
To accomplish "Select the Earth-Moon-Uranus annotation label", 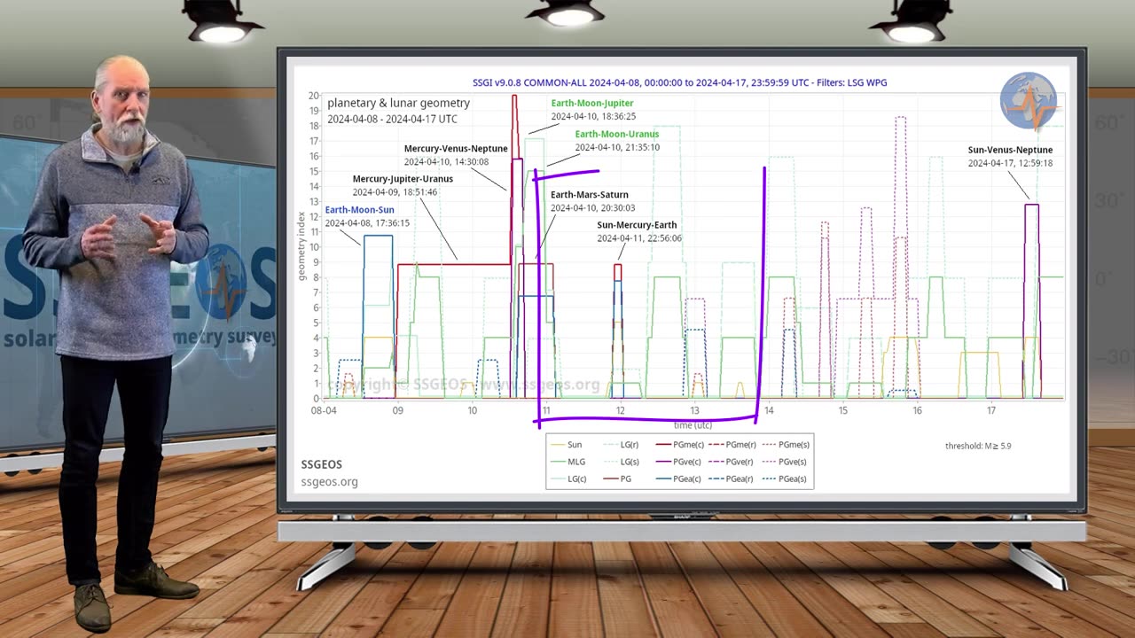I will [617, 135].
